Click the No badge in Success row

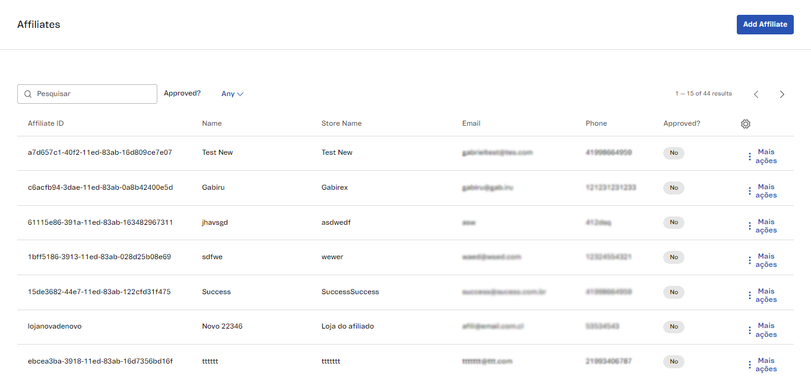674,292
